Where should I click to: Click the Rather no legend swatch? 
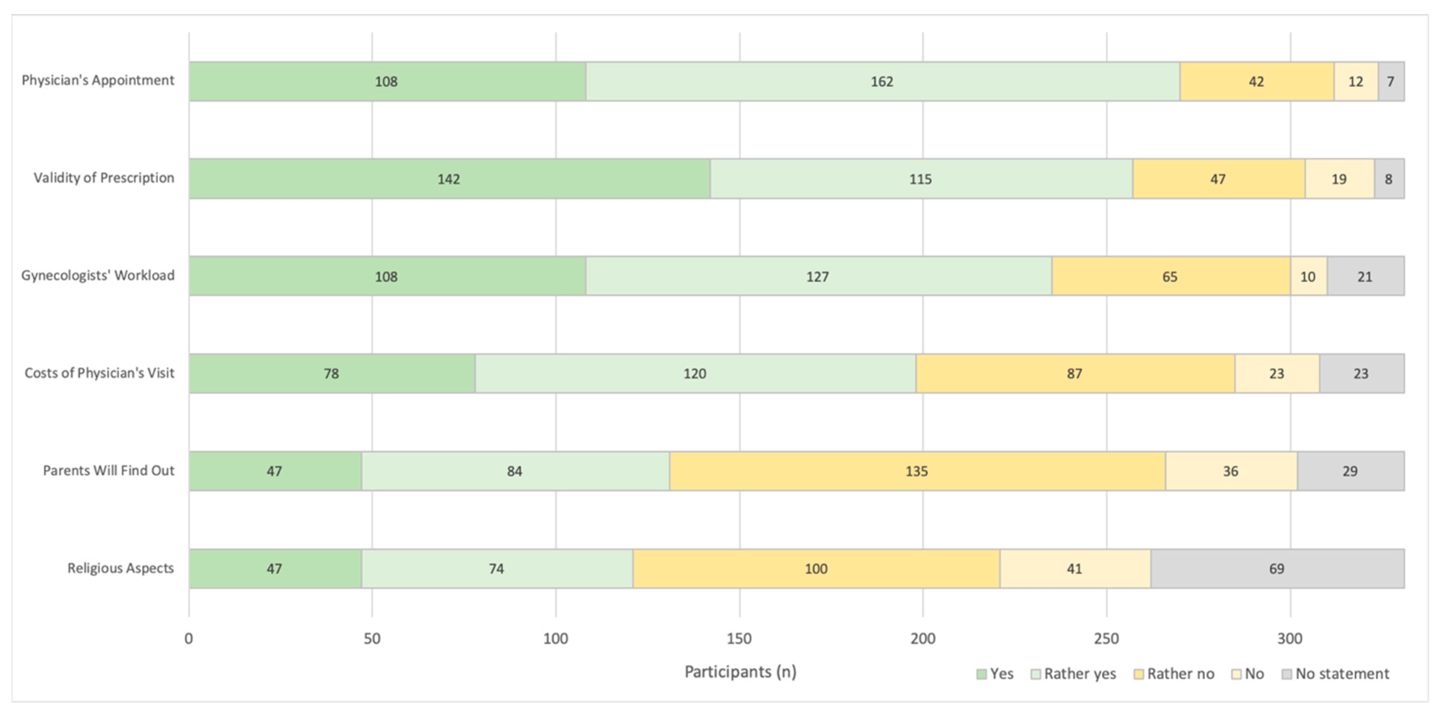(1138, 674)
